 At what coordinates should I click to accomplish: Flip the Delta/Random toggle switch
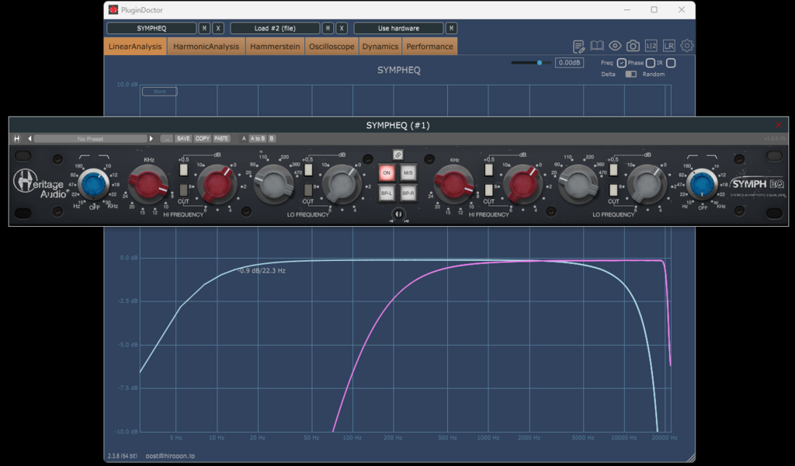point(630,74)
